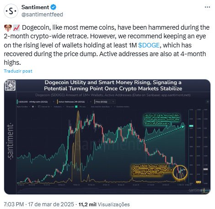Remove the Active Addresses 24h (DOGE) metric with its X
The width and height of the screenshot is (215, 209).
pos(91,102)
